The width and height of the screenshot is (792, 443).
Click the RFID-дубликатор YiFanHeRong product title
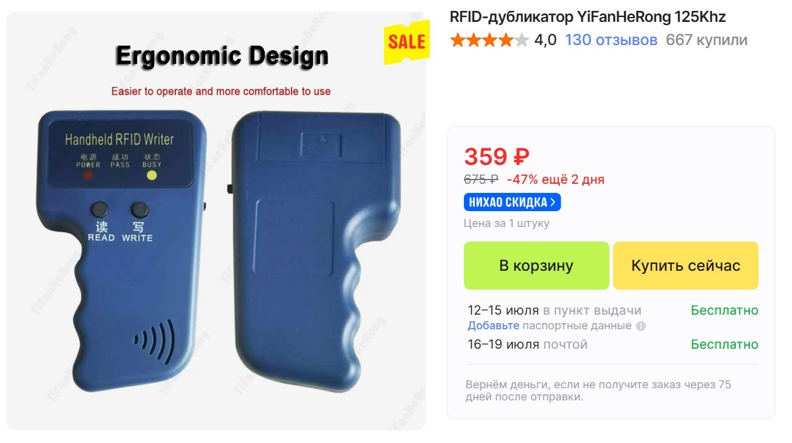tap(588, 17)
